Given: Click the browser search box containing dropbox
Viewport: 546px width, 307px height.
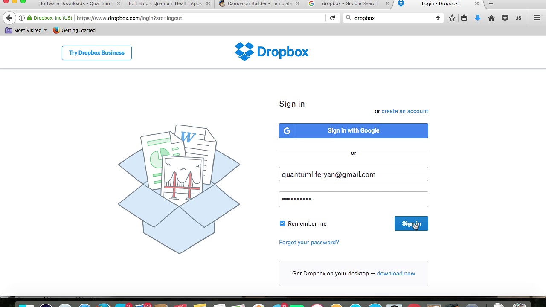Looking at the screenshot, I should pos(392,18).
